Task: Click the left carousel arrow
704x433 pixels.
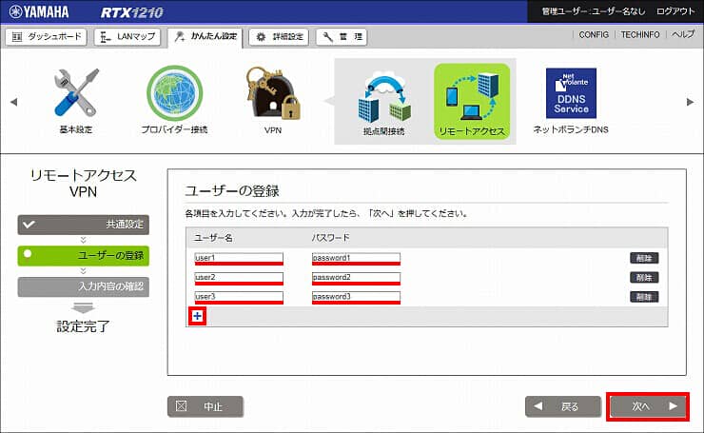Action: point(14,102)
